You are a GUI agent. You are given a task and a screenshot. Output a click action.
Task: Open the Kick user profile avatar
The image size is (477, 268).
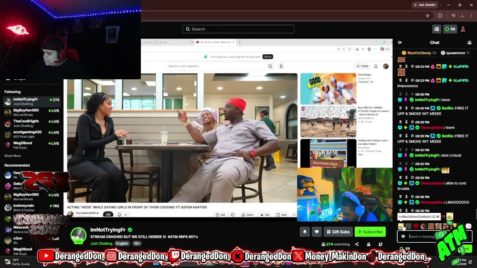pyautogui.click(x=463, y=29)
